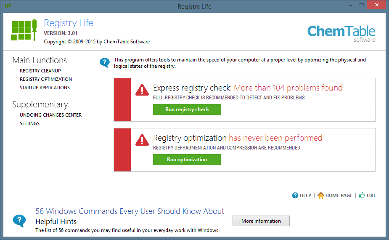Maximize the Registry Life window

coord(362,5)
